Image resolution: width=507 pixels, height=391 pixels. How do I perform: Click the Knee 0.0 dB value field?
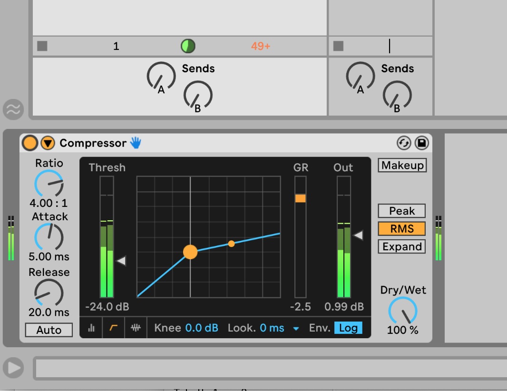202,328
